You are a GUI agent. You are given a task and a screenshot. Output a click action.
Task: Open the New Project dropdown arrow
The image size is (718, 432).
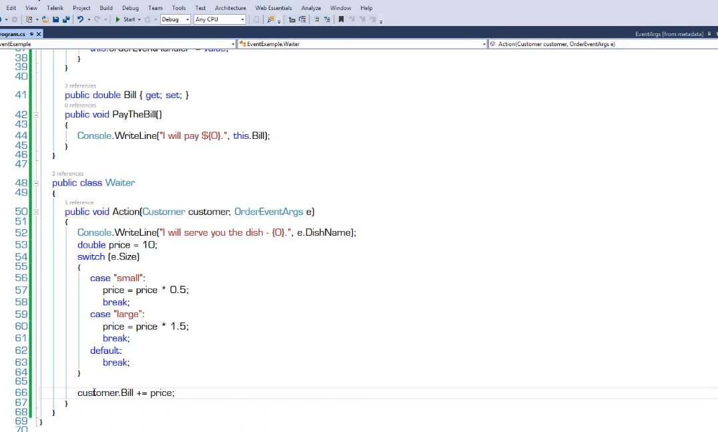(37, 19)
